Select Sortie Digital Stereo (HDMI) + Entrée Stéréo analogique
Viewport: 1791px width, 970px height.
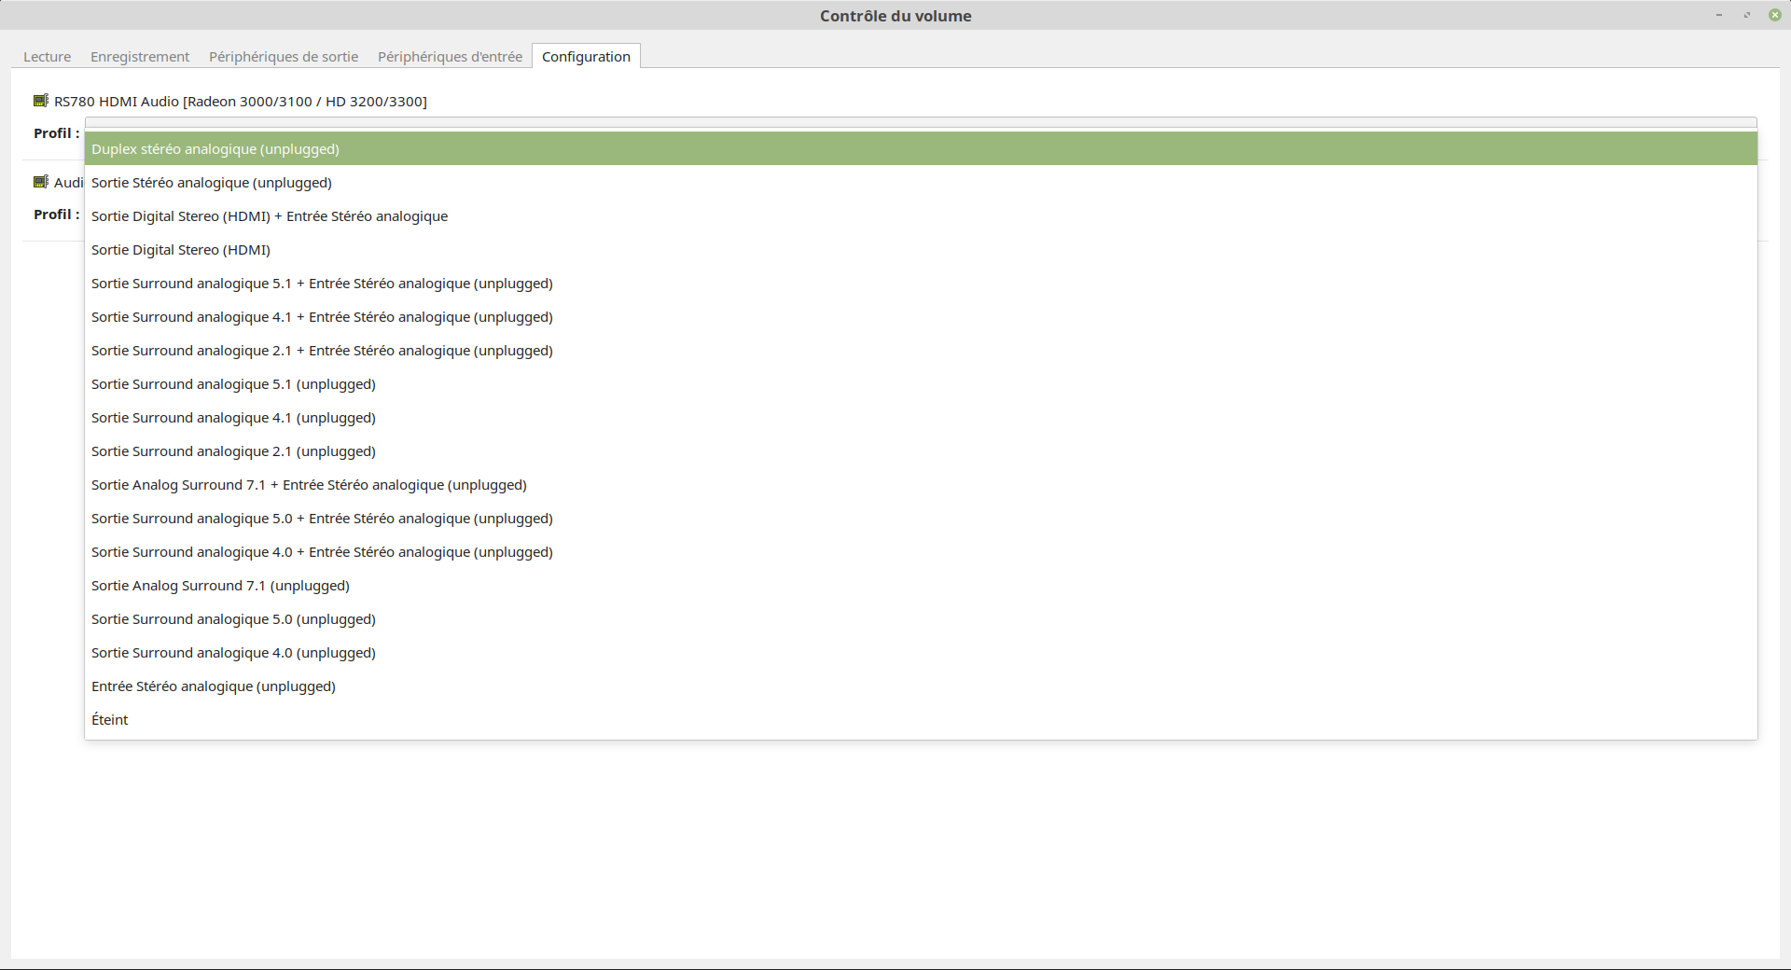coord(270,216)
